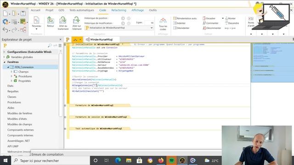
Task: Click Désindenter in the ribbon
Action: pos(181,28)
